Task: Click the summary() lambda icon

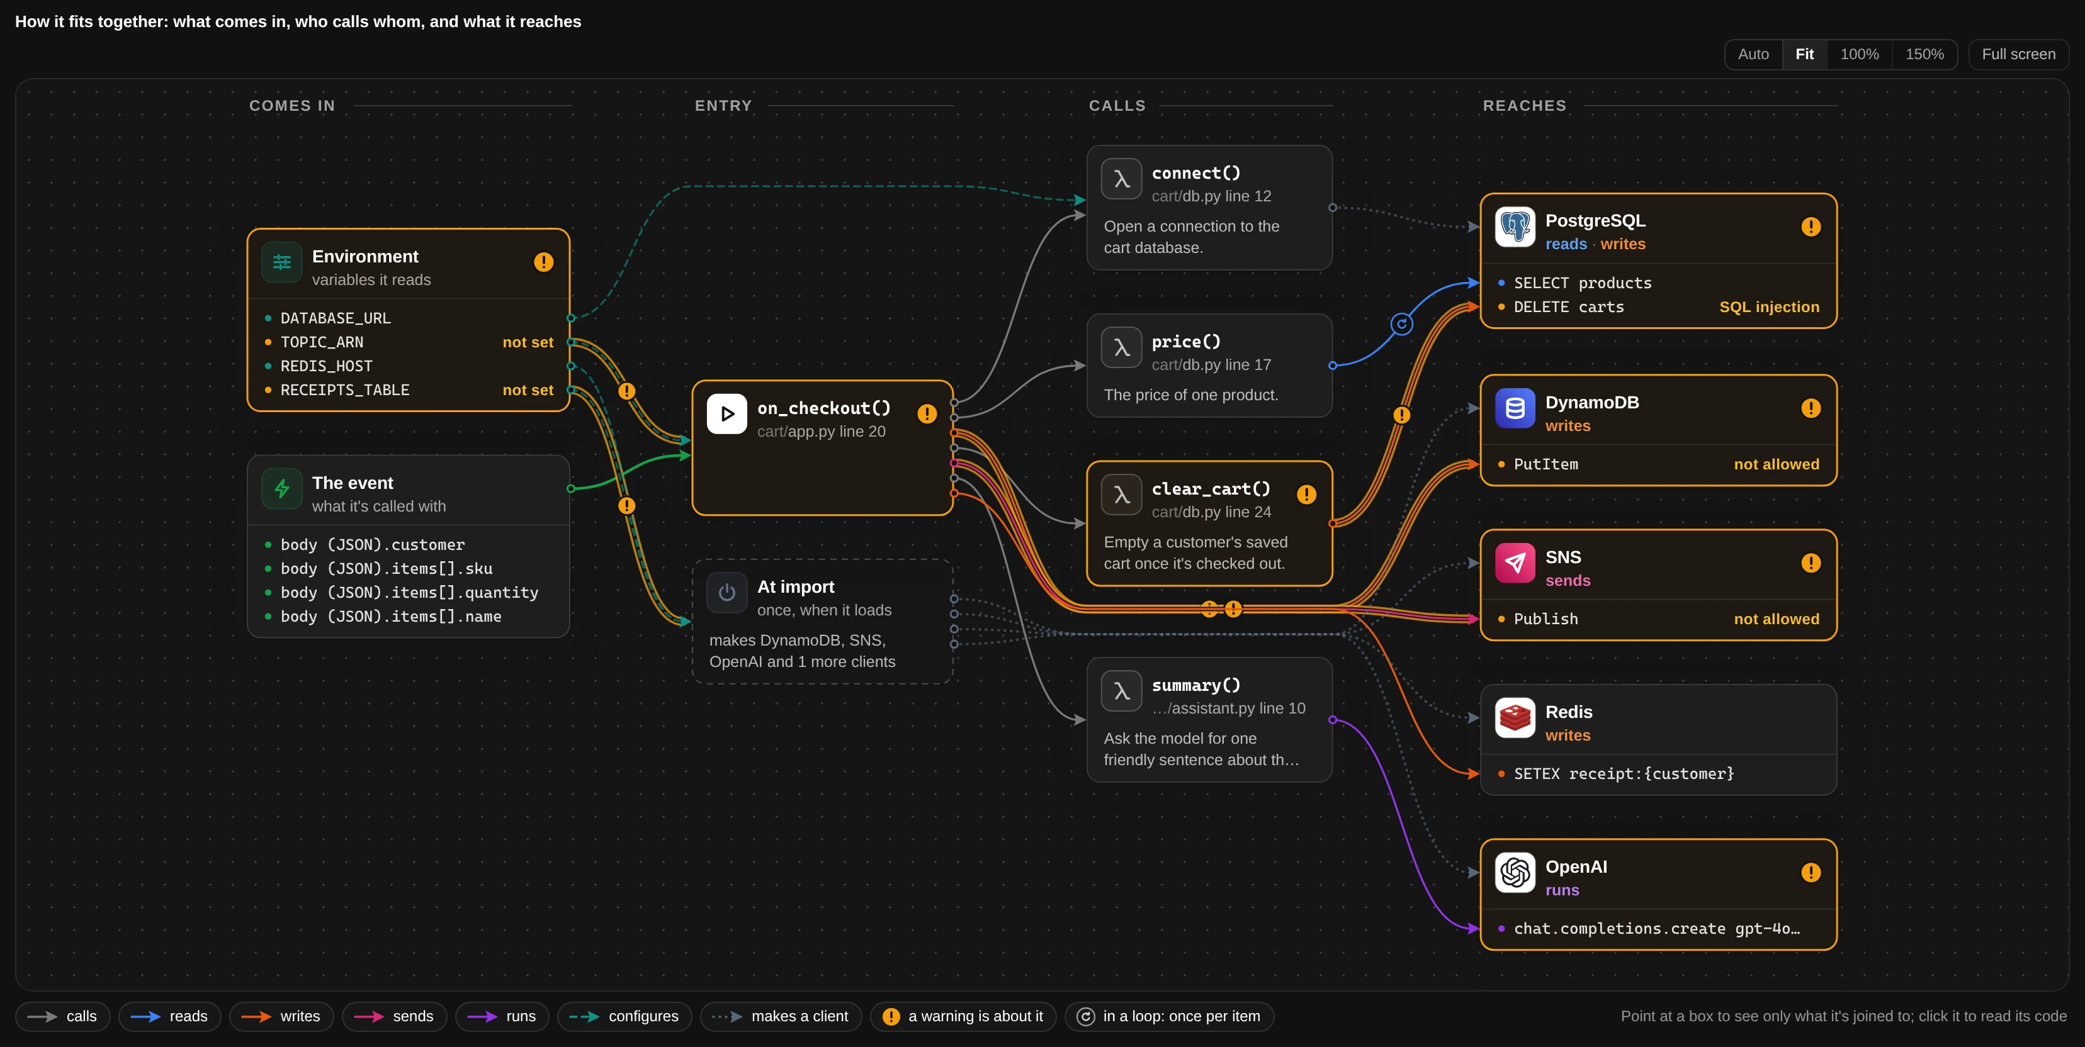Action: point(1121,691)
